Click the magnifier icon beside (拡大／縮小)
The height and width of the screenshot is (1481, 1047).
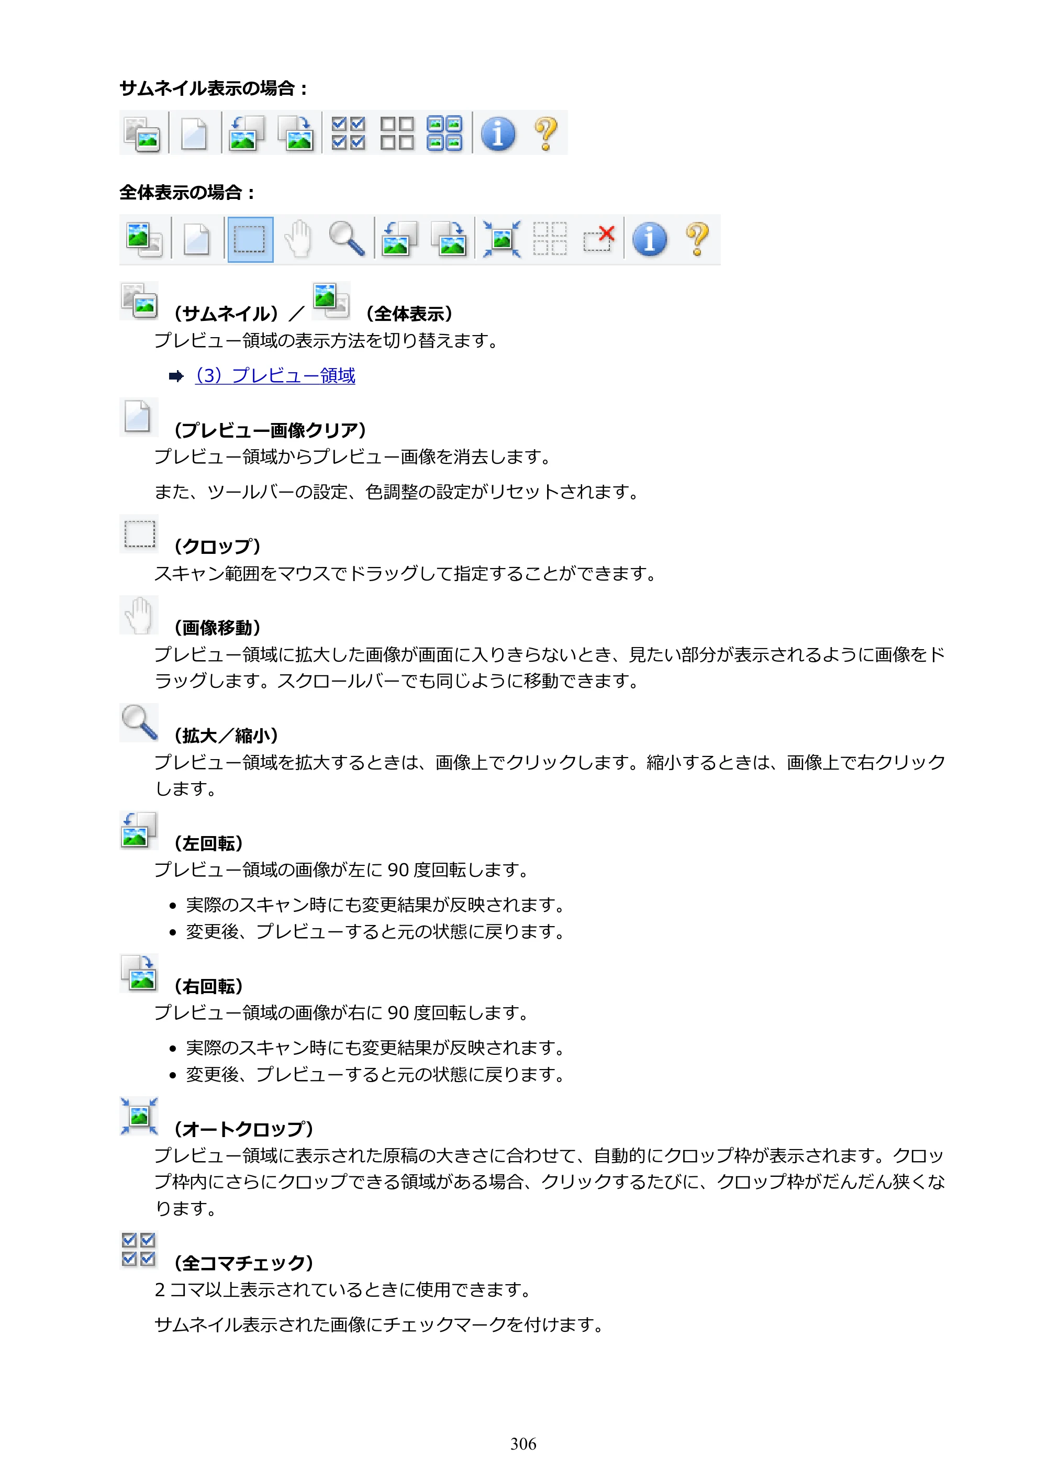click(x=139, y=722)
